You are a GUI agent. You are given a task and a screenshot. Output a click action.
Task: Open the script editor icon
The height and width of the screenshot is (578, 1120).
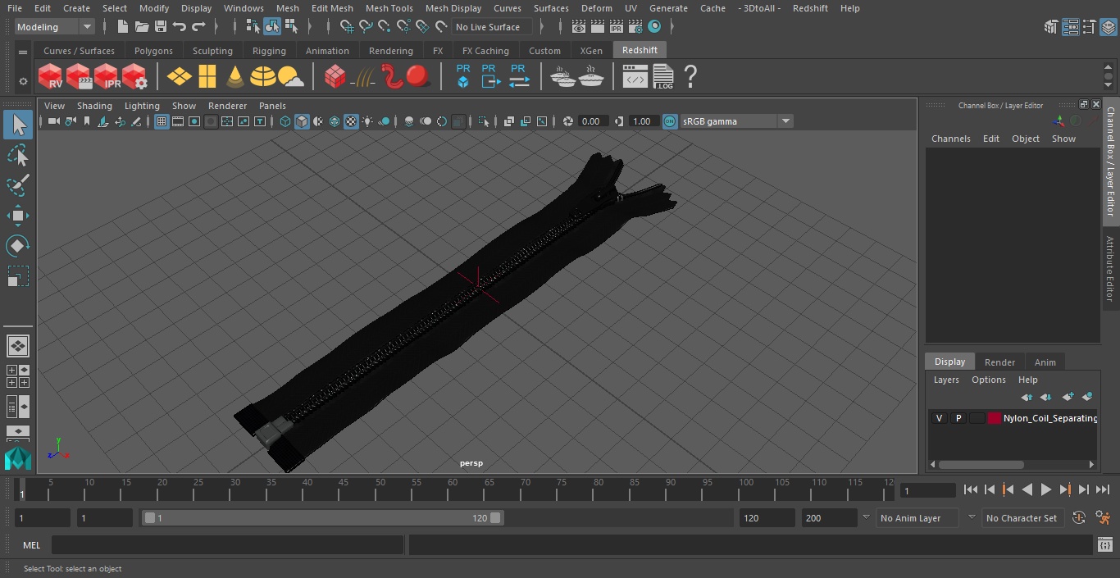[1104, 544]
